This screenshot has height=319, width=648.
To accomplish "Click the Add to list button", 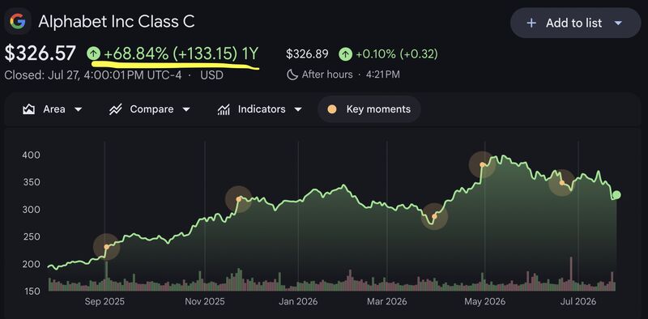I will [576, 23].
